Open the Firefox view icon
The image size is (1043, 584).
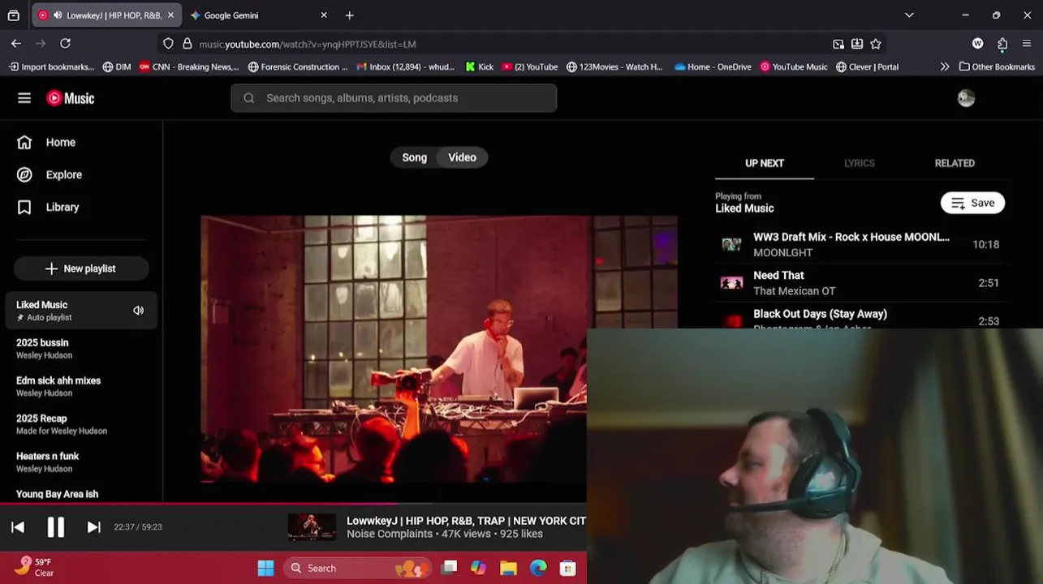(14, 15)
